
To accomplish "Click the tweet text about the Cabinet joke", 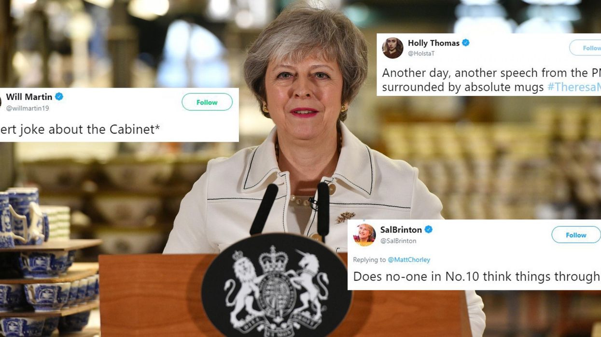I will (x=80, y=129).
